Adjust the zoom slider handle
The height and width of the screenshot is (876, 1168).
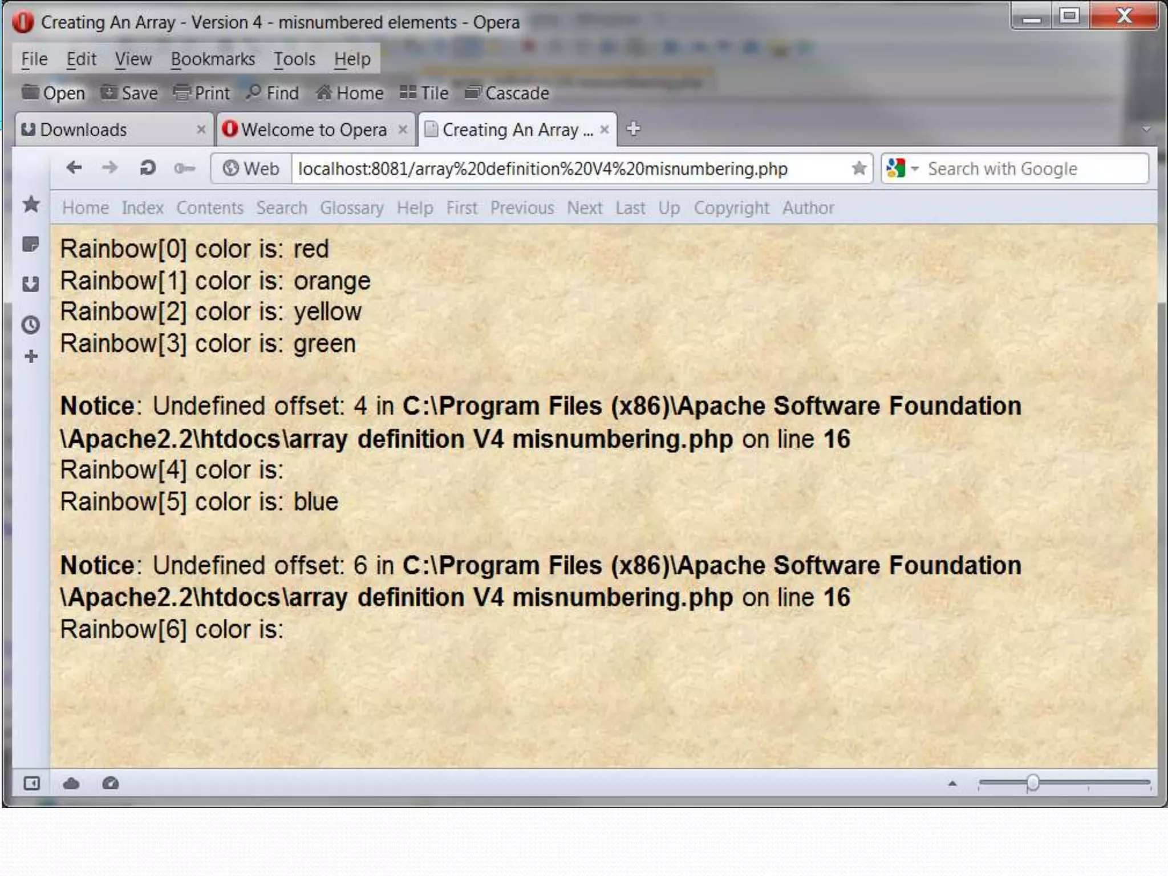click(1032, 783)
